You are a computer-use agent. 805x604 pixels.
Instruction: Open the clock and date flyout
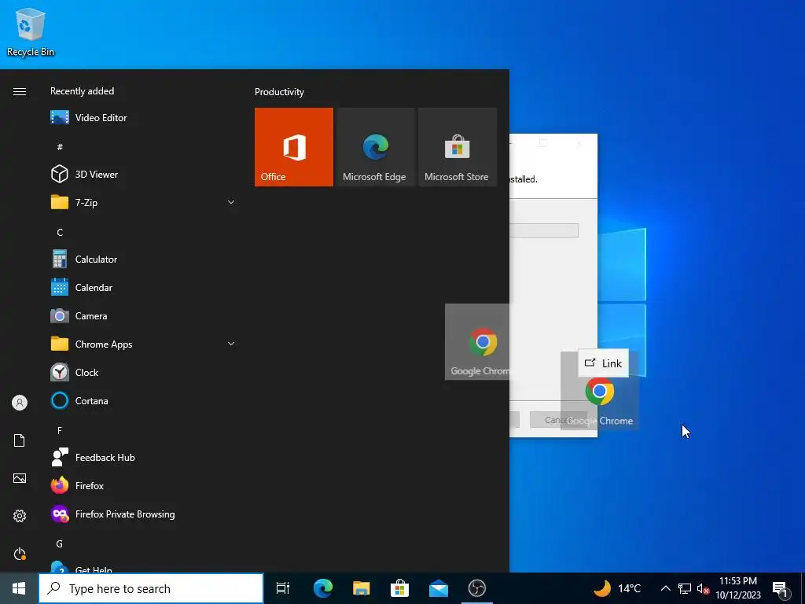[x=738, y=588]
